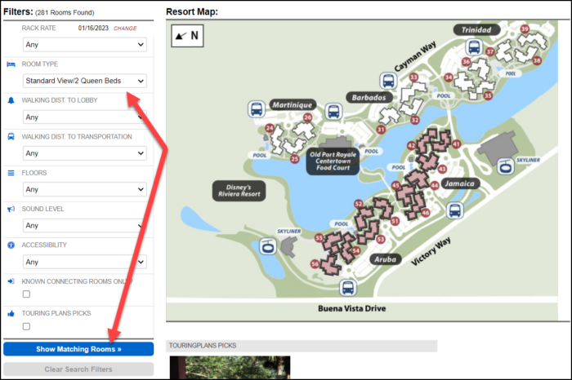Click the bus stop icon left of Martinique label
Screen dimensions: 572x380
click(257, 108)
